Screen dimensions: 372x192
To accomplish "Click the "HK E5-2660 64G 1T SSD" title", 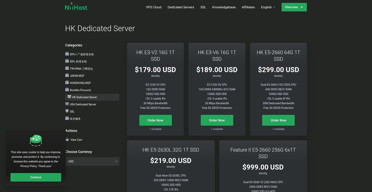I will pos(278,56).
